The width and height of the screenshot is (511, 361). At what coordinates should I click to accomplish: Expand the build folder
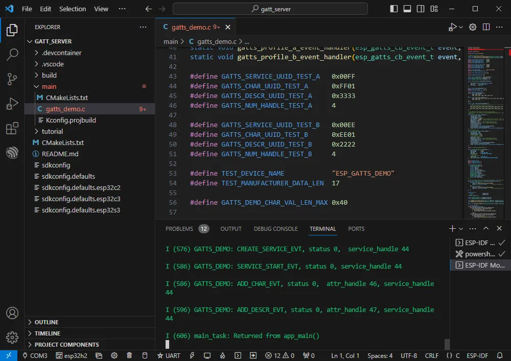(49, 75)
